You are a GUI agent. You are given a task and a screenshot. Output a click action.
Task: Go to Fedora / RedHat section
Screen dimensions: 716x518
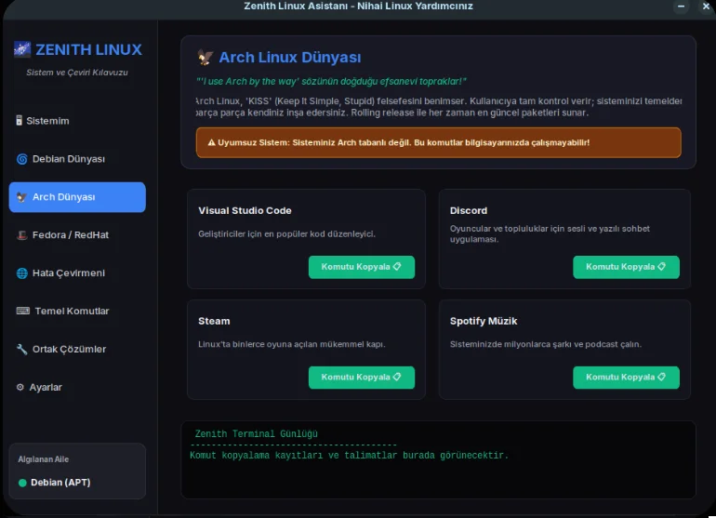click(x=77, y=234)
